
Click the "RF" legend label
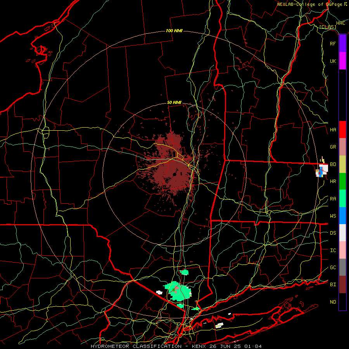click(x=333, y=43)
